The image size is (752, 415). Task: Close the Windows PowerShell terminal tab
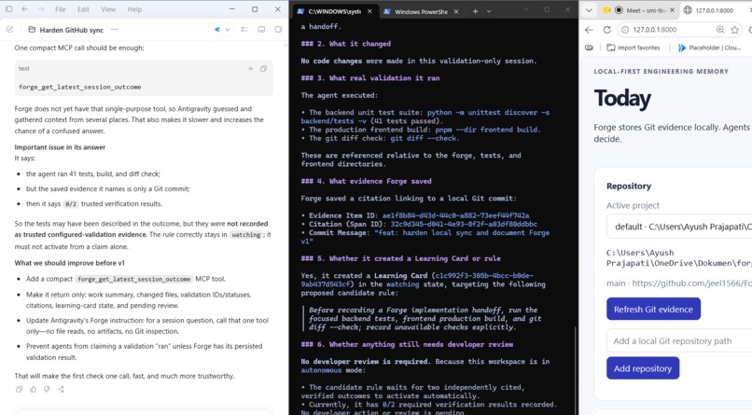[x=456, y=11]
